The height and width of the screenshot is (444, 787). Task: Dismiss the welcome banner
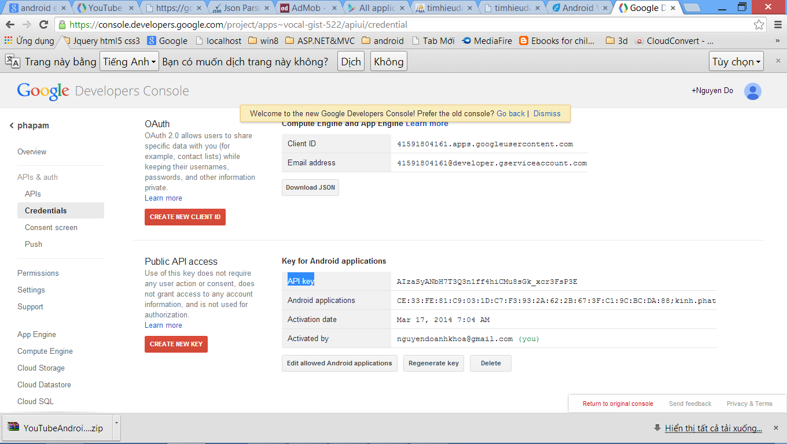[x=547, y=114]
